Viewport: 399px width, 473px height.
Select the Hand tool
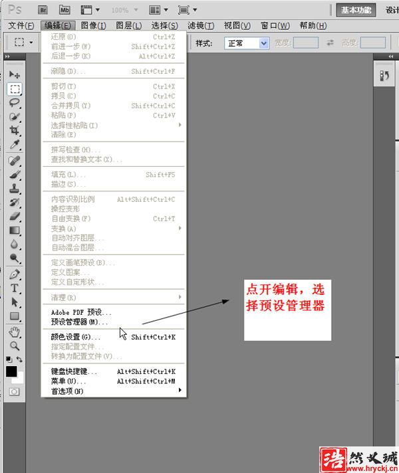click(14, 332)
